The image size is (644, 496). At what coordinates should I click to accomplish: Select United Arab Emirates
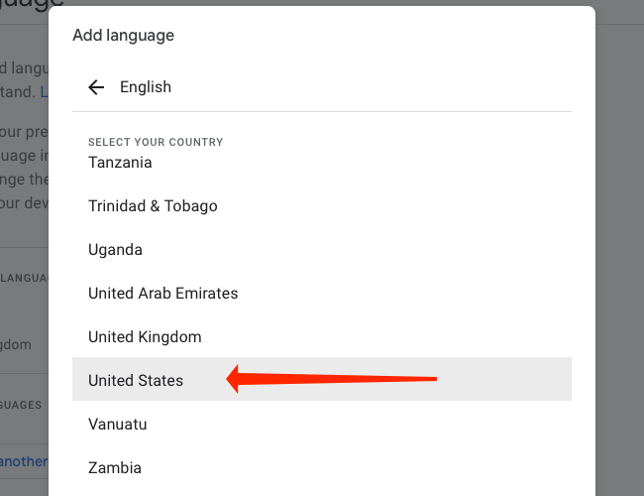162,294
